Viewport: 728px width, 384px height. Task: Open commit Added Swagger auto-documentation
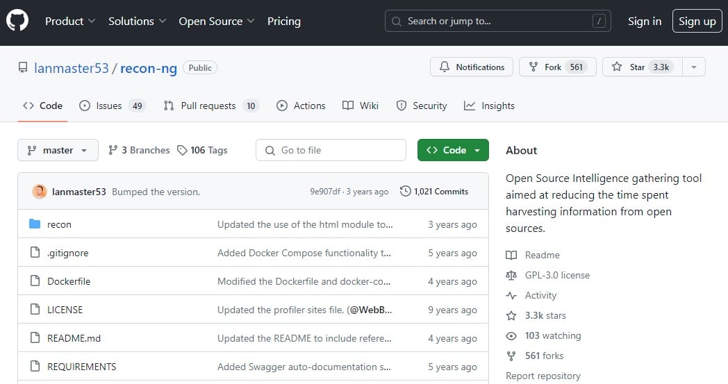coord(304,367)
